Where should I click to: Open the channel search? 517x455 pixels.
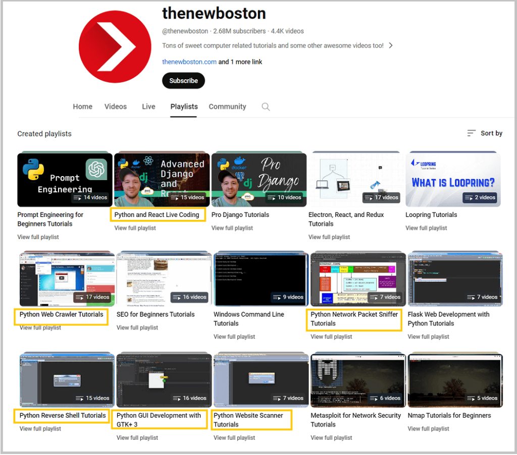tap(266, 106)
